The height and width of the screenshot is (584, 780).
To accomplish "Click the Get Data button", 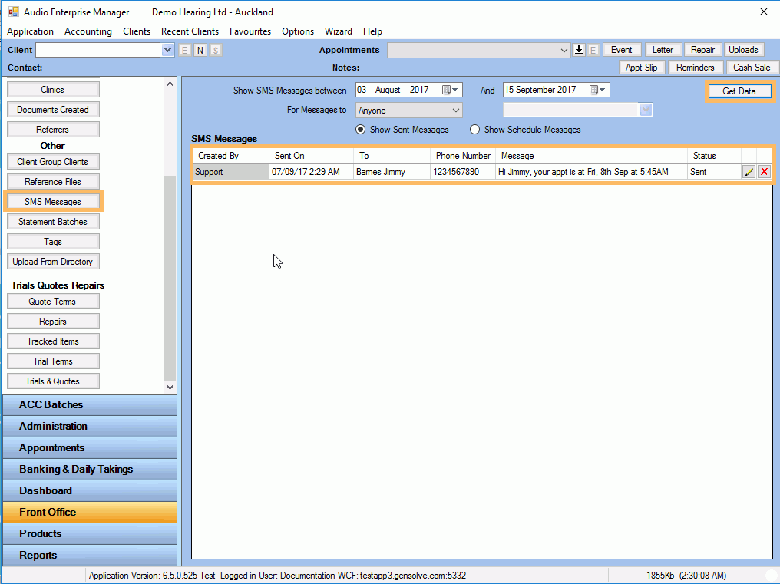I will click(739, 91).
